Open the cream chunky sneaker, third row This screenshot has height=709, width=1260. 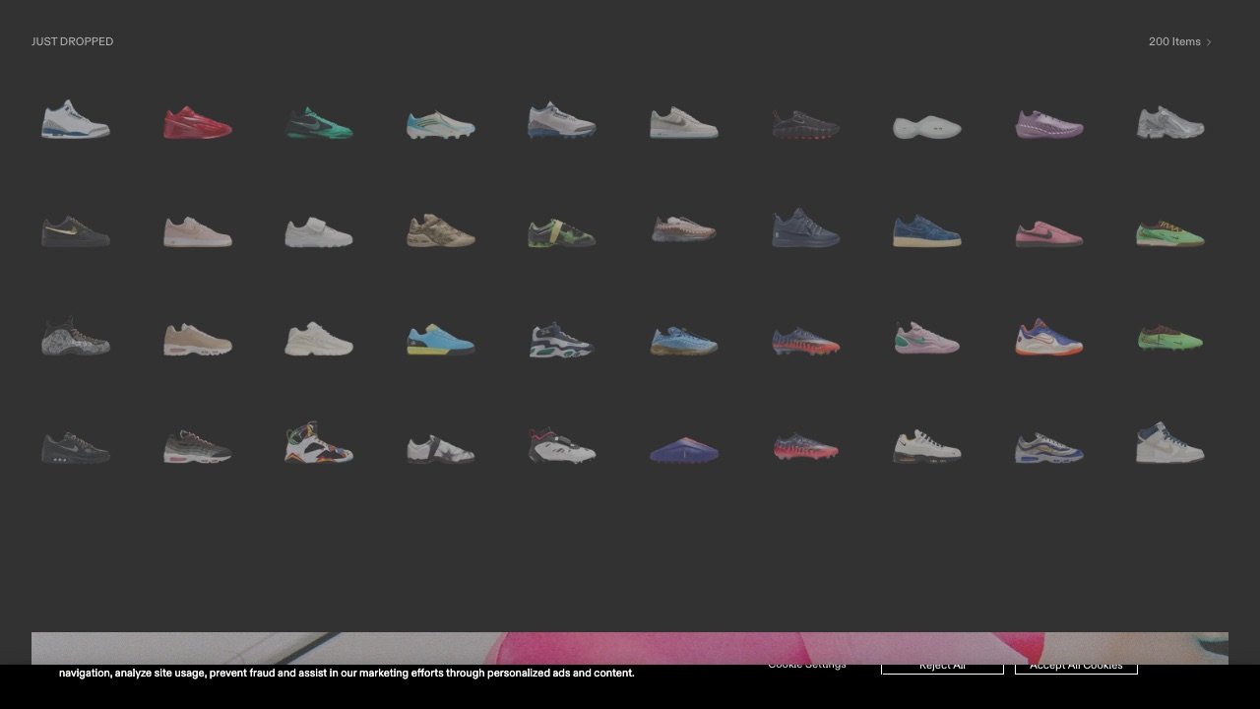click(319, 338)
